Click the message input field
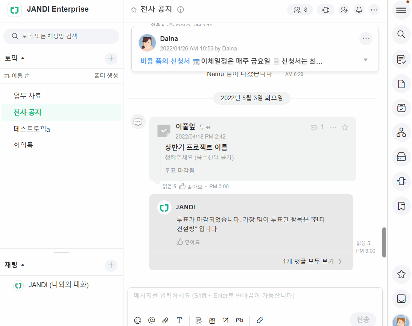 255,296
